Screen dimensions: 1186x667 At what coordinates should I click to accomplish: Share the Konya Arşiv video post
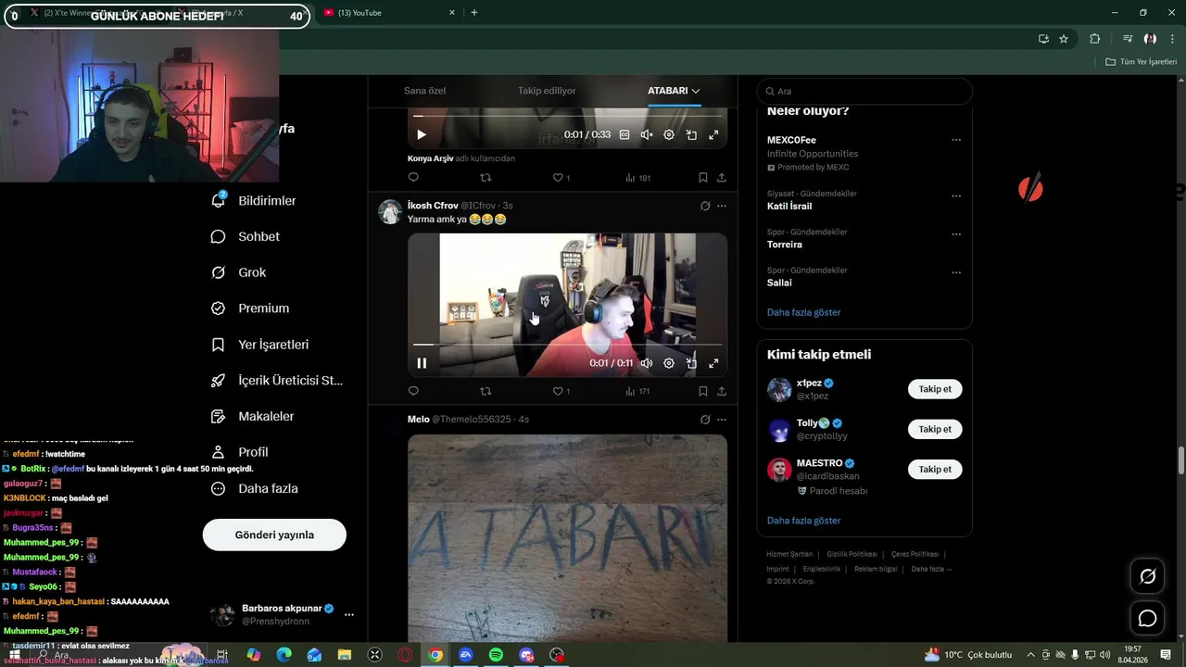(x=722, y=177)
